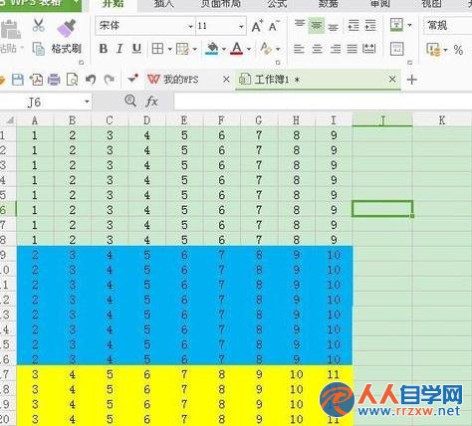Expand the fill color dropdown arrow
Viewport: 472px width, 426px height.
click(224, 50)
